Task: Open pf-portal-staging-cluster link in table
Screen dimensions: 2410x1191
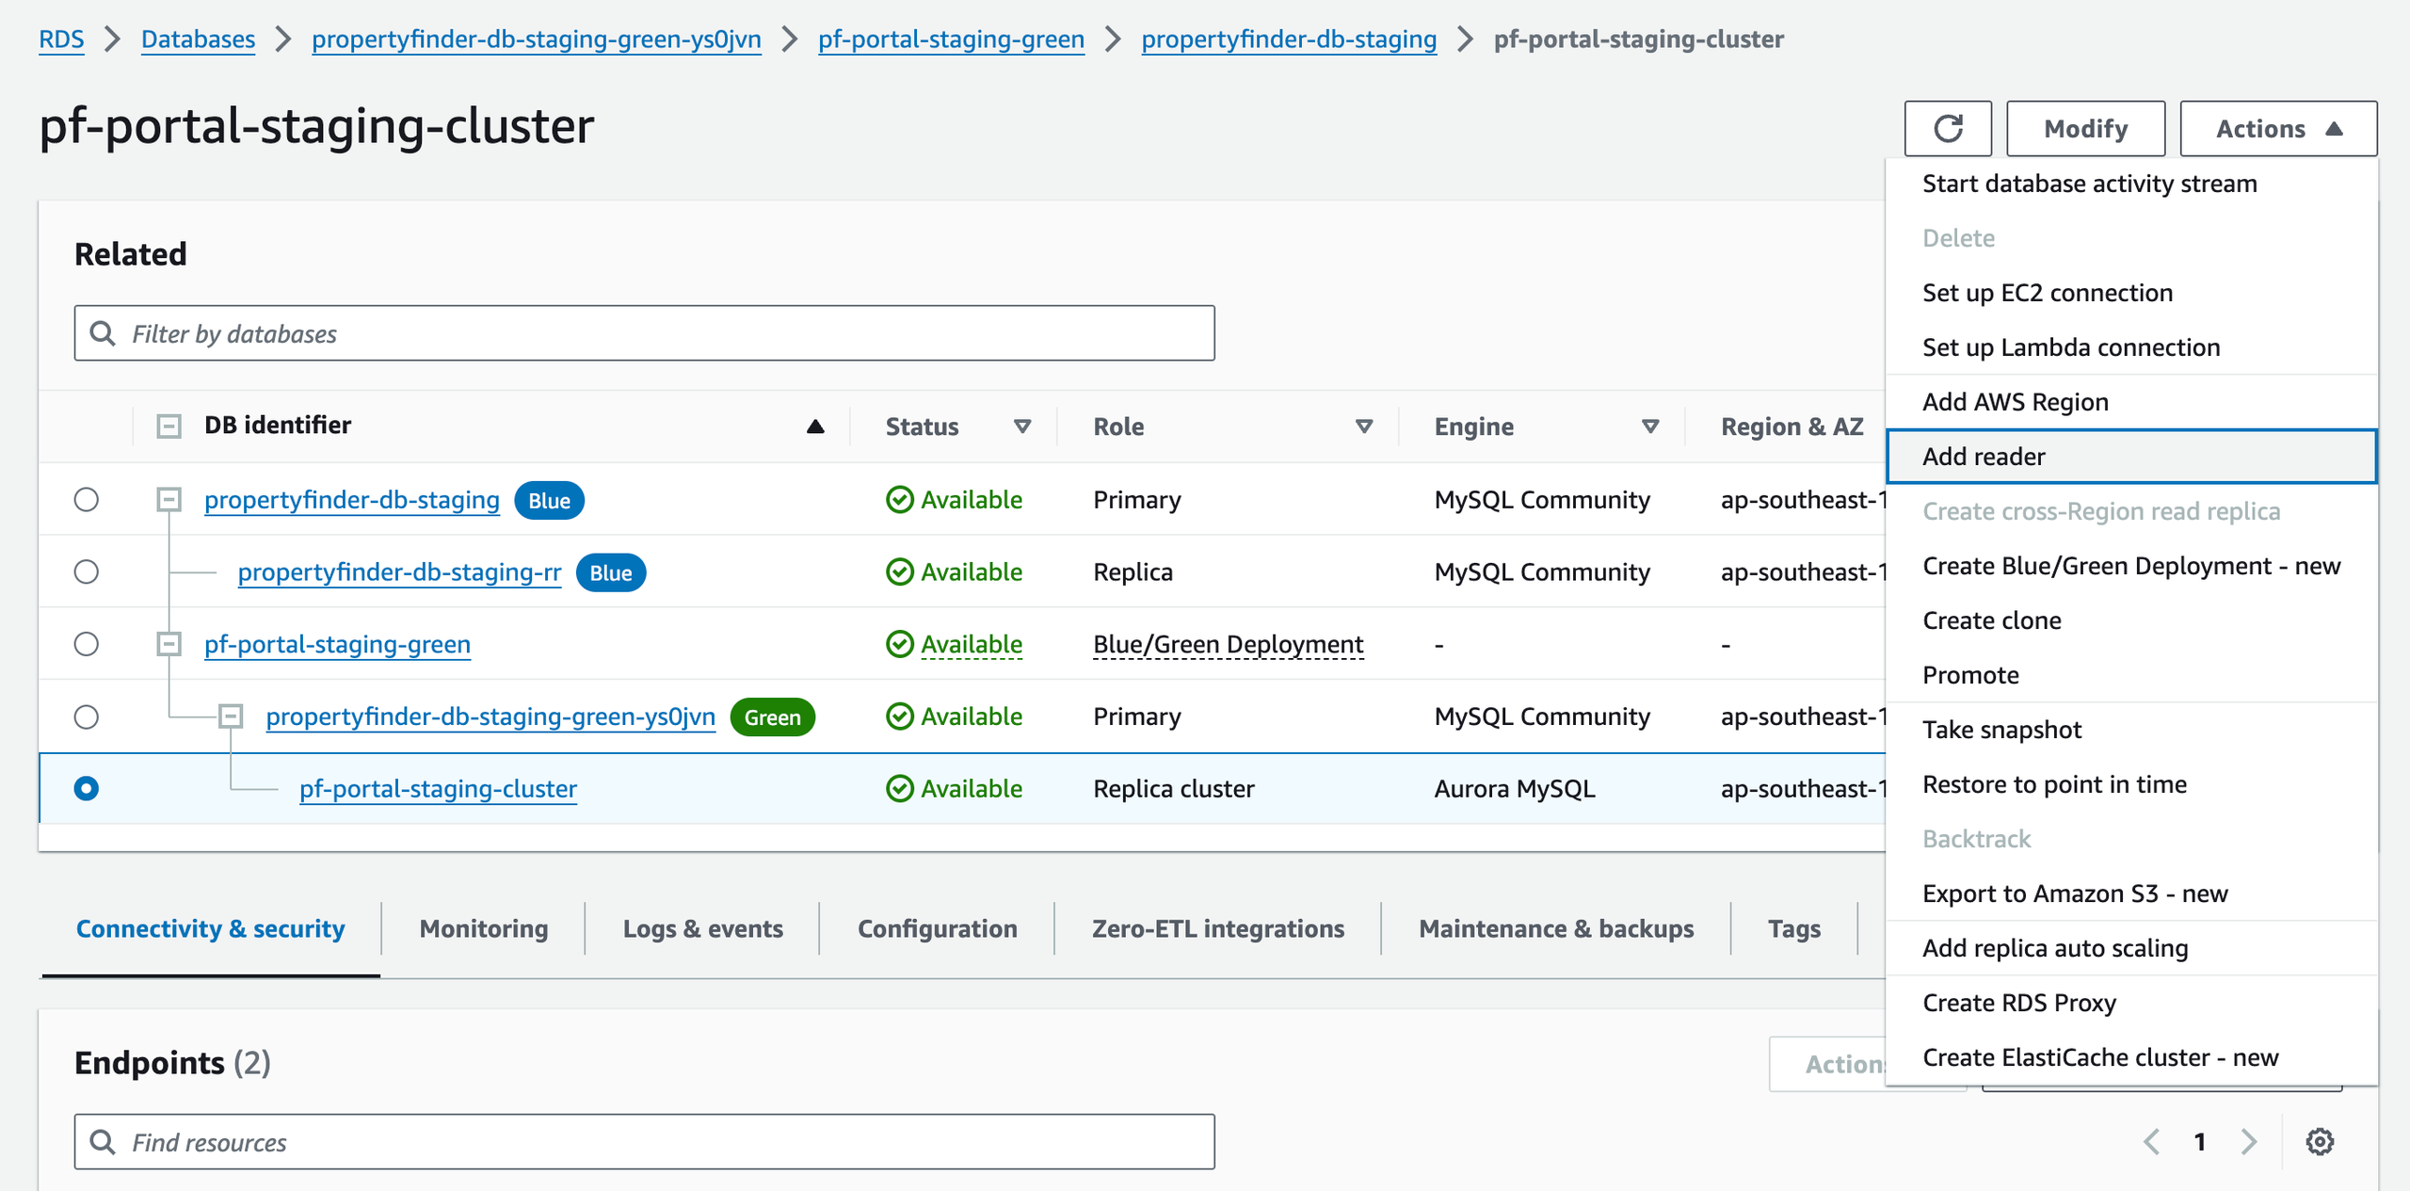Action: [438, 788]
